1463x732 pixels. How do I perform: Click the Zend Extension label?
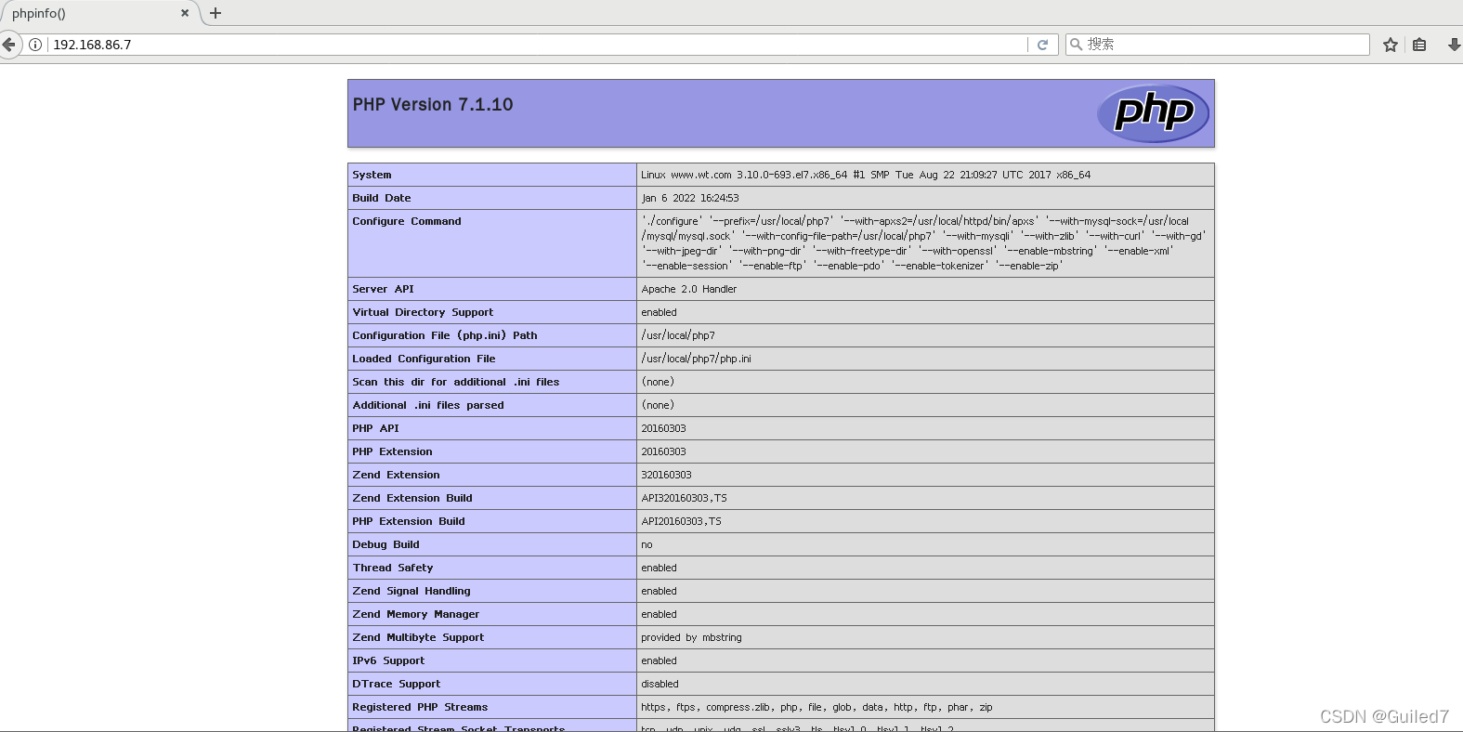pyautogui.click(x=396, y=475)
